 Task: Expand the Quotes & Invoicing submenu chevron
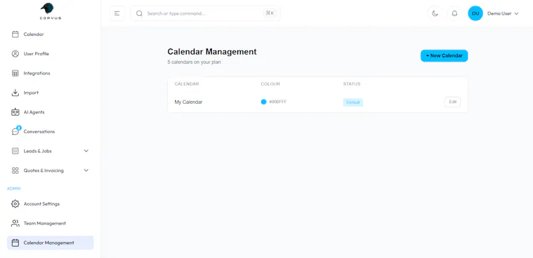pos(86,170)
